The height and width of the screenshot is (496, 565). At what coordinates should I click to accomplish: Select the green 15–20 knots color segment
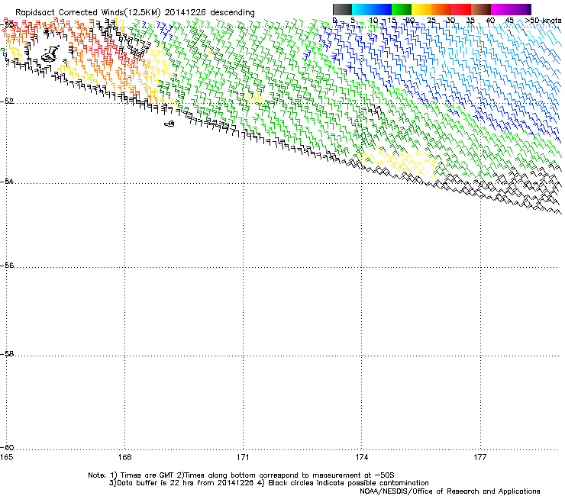(402, 9)
